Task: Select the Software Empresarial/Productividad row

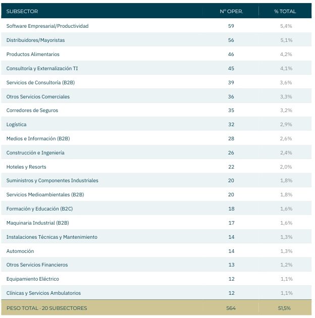Action: pyautogui.click(x=156, y=26)
